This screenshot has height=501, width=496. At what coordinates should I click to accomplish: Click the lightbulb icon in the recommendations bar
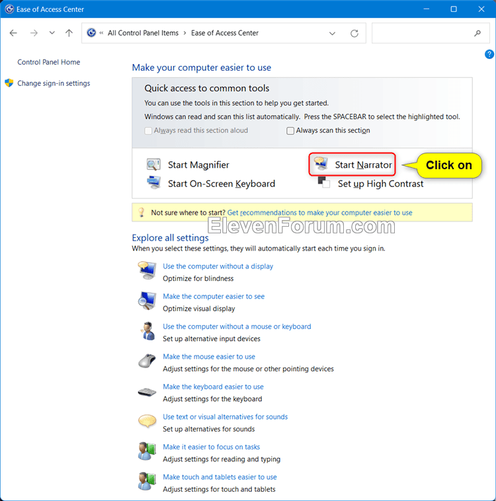[142, 212]
